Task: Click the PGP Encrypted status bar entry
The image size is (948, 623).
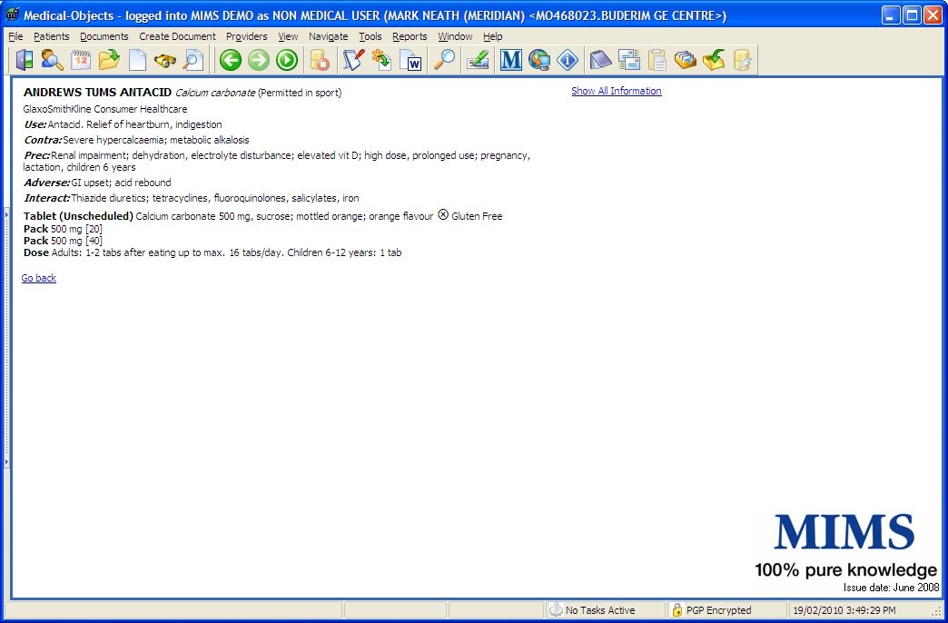Action: pyautogui.click(x=718, y=609)
